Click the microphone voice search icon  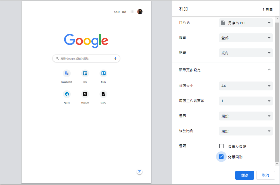(115, 58)
